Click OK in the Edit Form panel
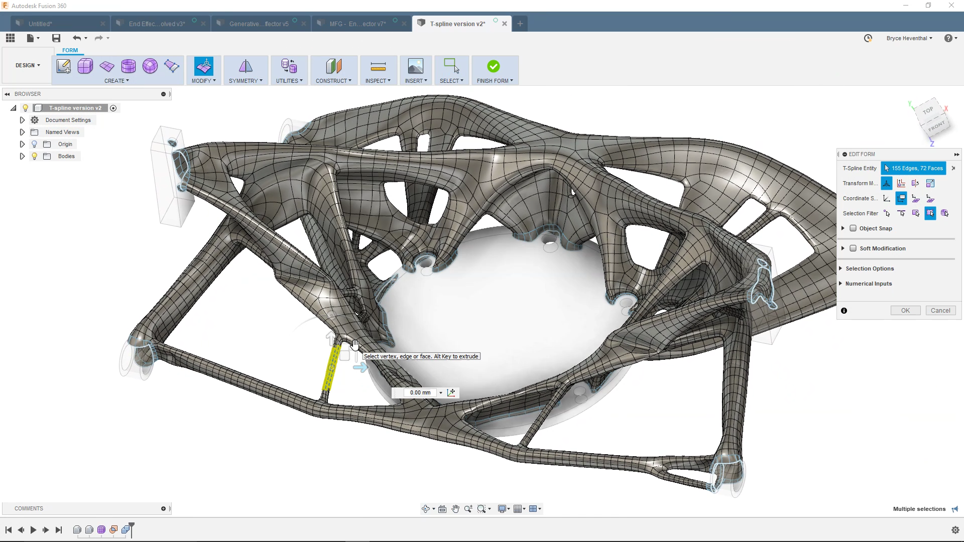964x542 pixels. (905, 311)
